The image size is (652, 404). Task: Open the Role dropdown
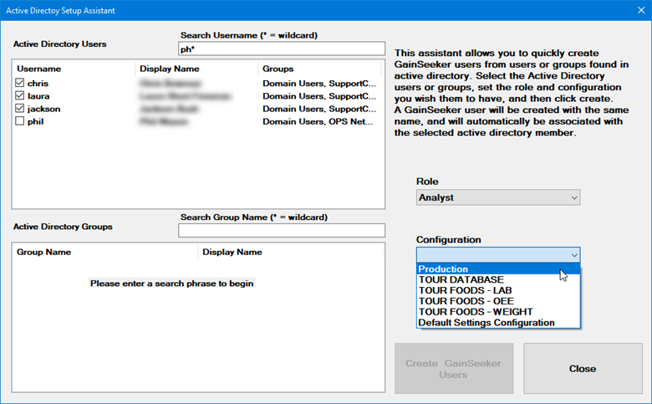point(497,197)
